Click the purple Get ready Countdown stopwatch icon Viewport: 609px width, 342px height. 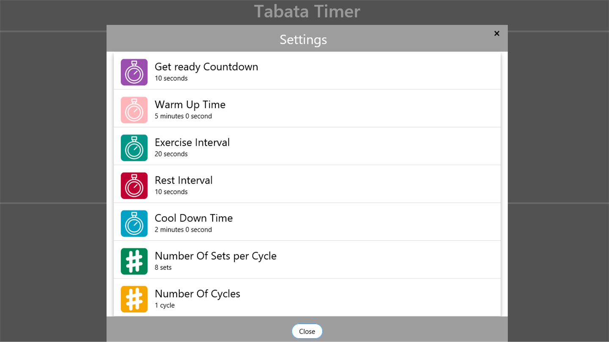pyautogui.click(x=134, y=72)
